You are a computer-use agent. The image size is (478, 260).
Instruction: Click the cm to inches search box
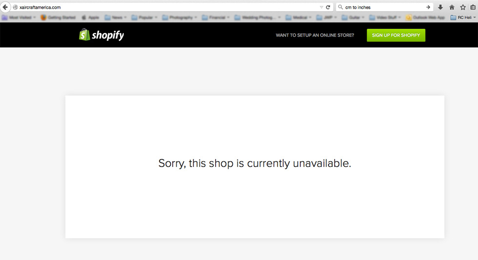pos(384,7)
